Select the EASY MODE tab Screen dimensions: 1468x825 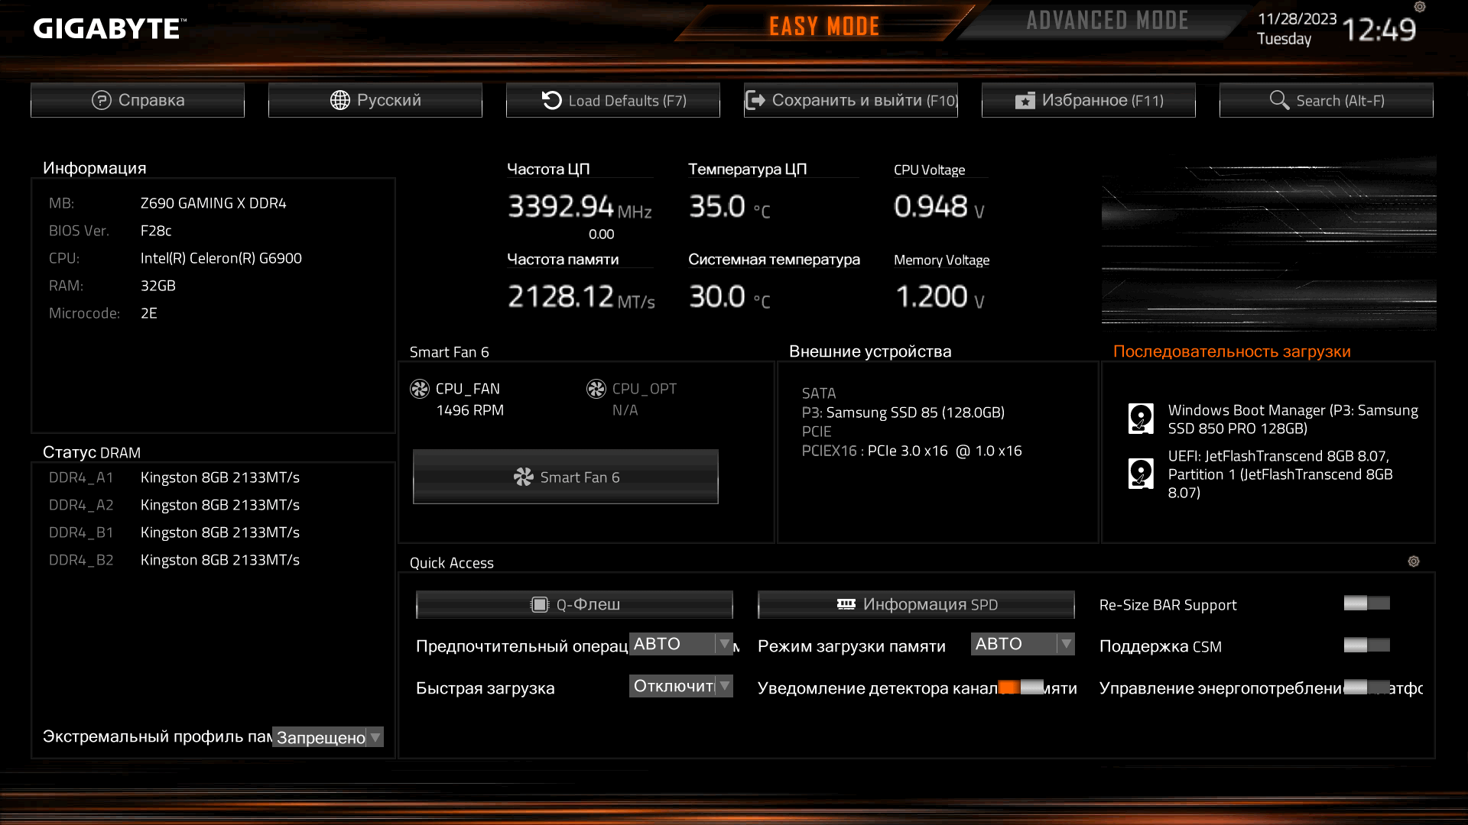coord(824,26)
